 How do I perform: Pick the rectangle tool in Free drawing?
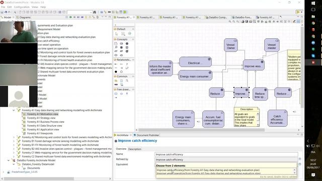(x=116, y=94)
